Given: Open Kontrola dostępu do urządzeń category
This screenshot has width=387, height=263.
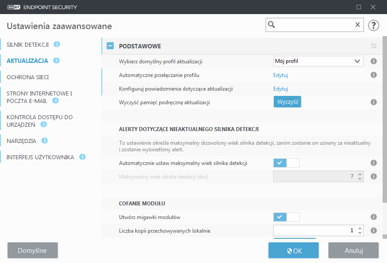Looking at the screenshot, I should click(40, 121).
